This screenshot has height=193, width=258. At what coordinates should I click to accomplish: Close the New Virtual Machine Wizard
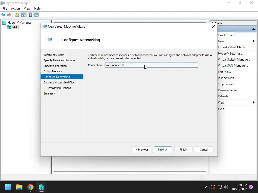214,26
